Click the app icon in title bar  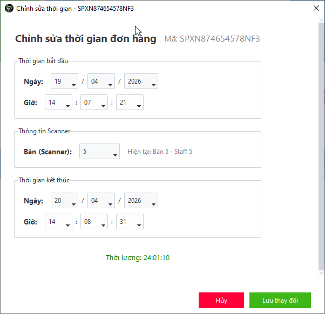(x=9, y=8)
